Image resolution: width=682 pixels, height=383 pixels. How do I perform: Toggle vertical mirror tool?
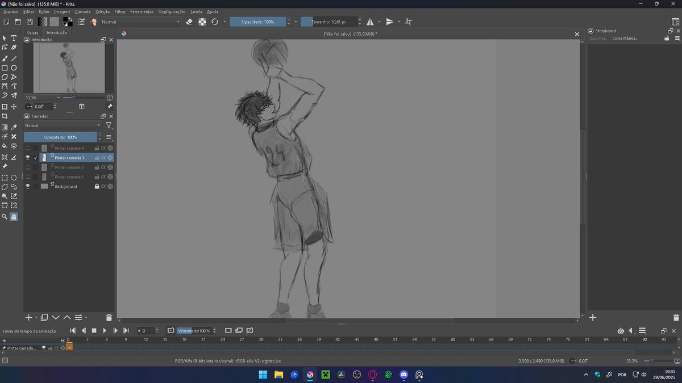[x=389, y=22]
